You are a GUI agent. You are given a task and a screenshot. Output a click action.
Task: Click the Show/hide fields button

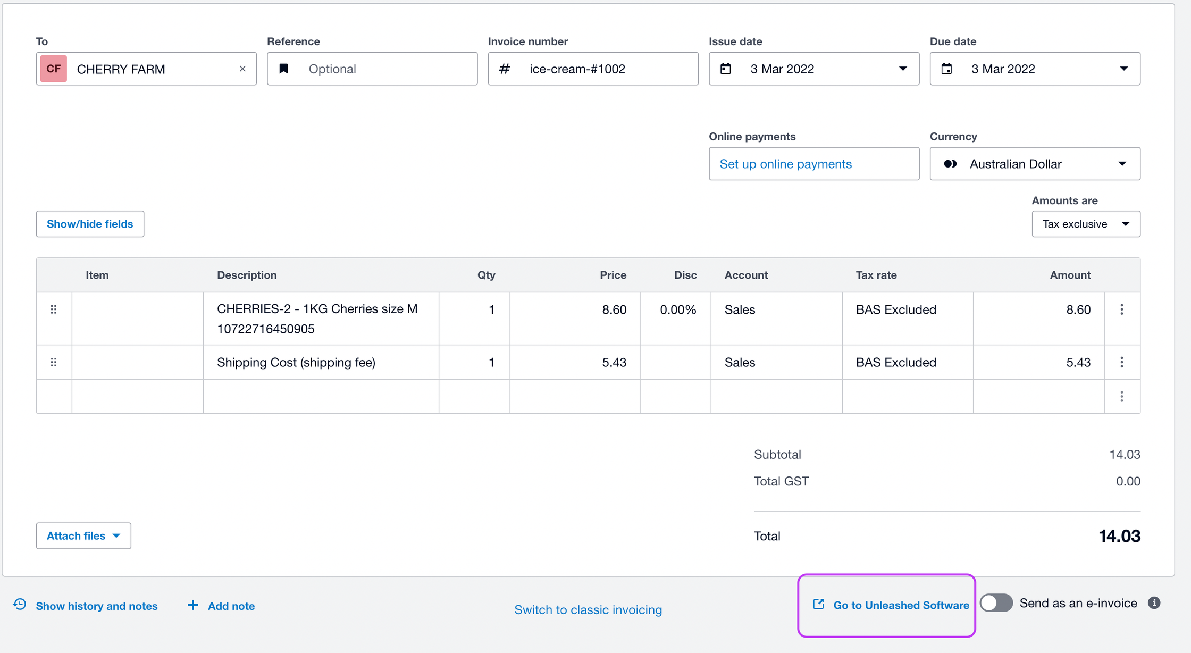[x=90, y=224]
